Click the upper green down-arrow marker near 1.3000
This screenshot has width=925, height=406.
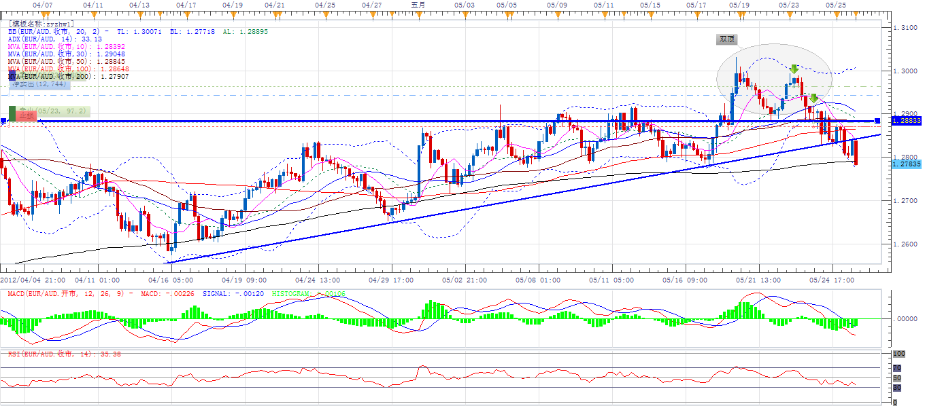(x=794, y=69)
